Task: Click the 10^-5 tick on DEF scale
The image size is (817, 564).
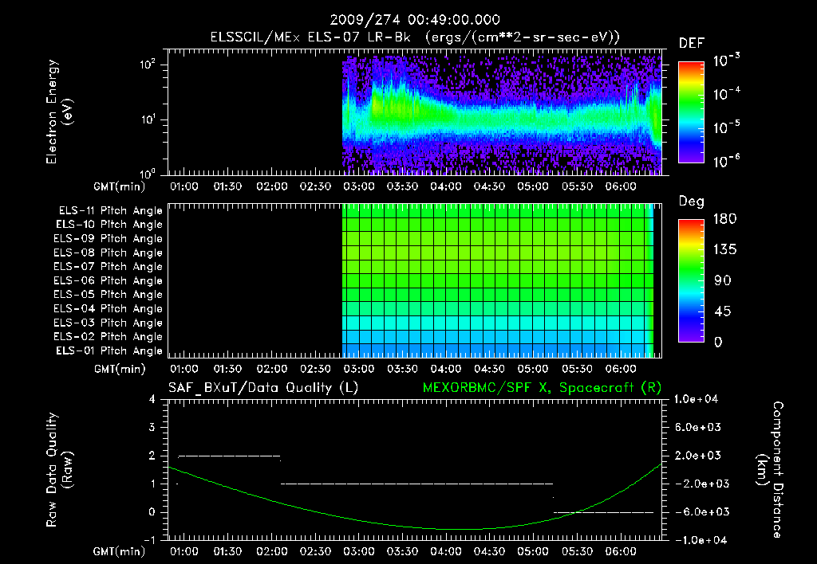Action: tap(726, 127)
